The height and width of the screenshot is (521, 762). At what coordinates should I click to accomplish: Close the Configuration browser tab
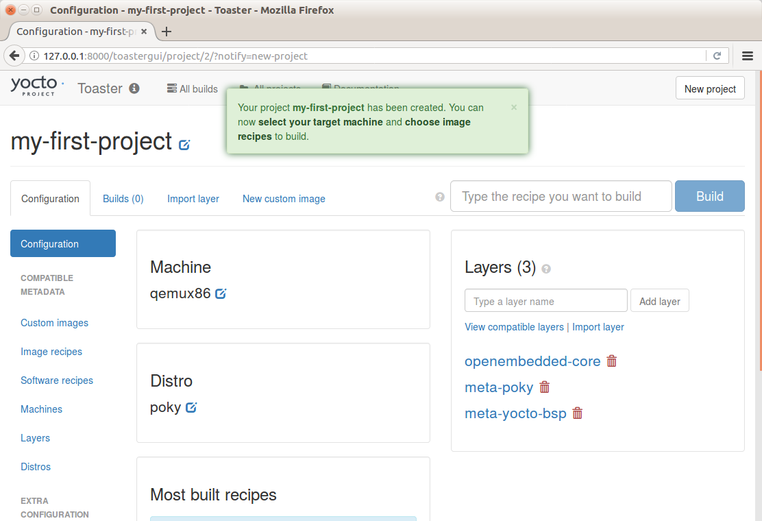click(x=144, y=32)
